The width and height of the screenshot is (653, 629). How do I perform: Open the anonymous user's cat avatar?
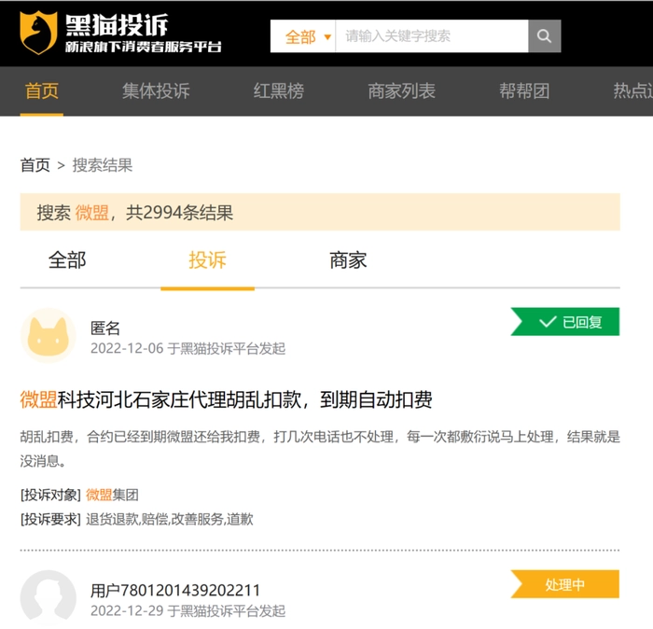click(x=49, y=335)
